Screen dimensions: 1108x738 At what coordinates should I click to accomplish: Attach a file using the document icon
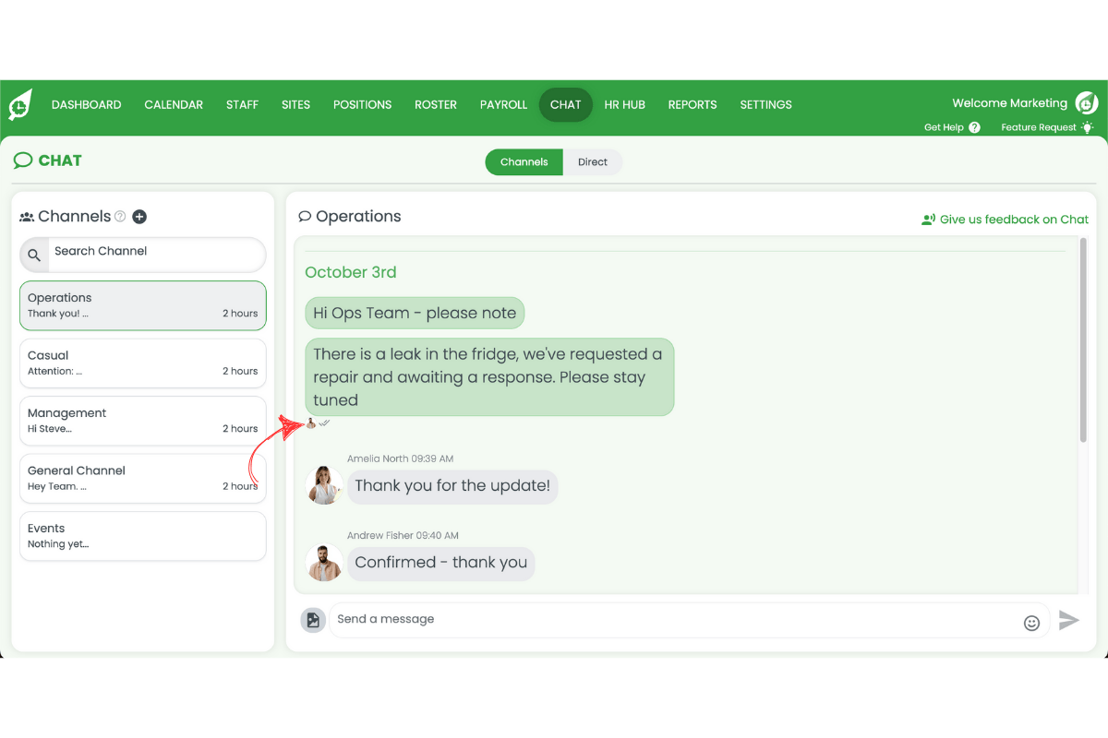tap(313, 619)
